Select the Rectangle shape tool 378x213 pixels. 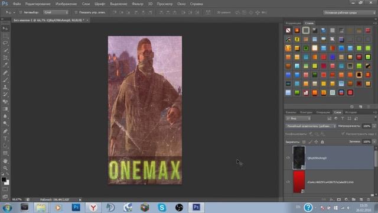(5, 153)
